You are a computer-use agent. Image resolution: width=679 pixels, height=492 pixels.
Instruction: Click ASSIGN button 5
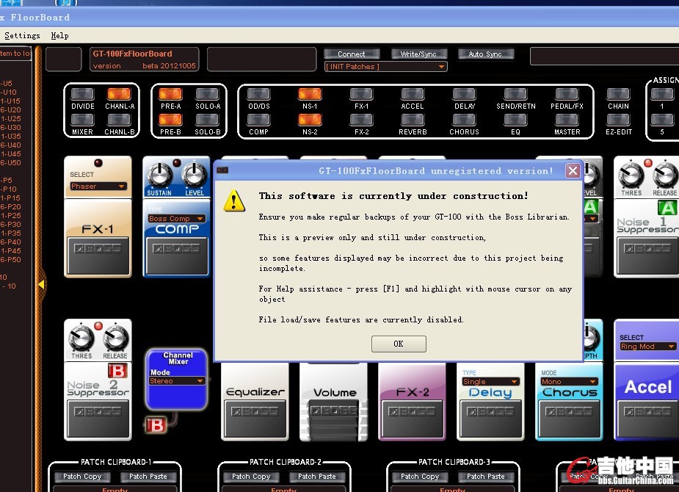(661, 120)
